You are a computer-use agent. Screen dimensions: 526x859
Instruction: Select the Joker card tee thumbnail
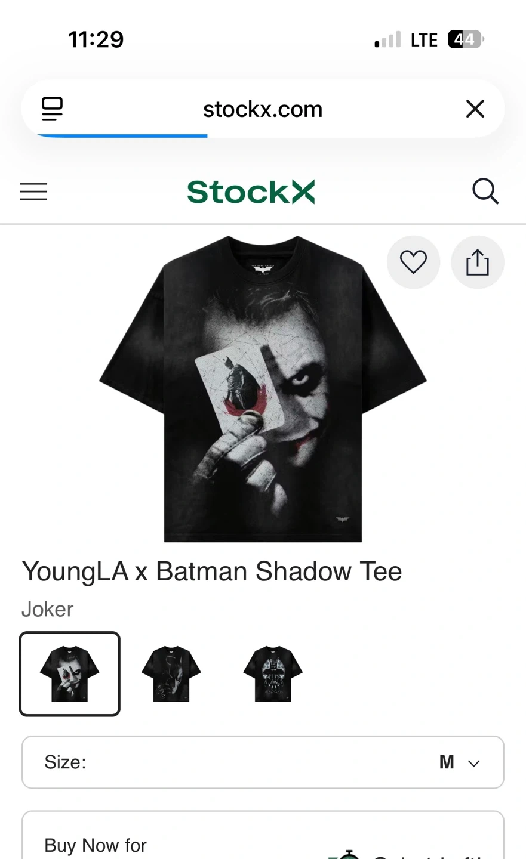coord(70,673)
